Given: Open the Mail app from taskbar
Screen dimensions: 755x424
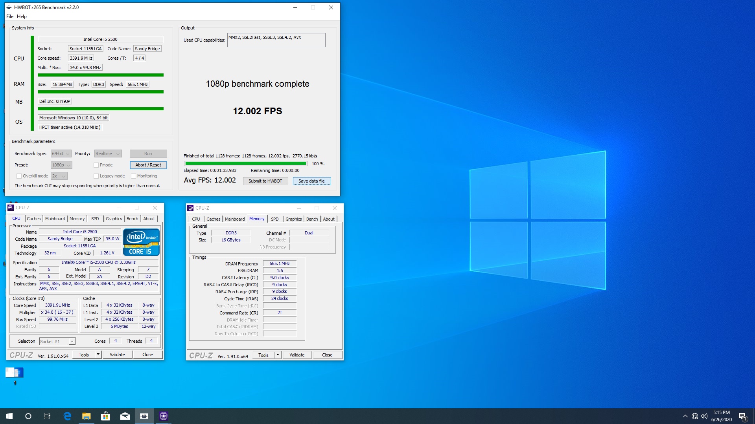Looking at the screenshot, I should tap(125, 416).
